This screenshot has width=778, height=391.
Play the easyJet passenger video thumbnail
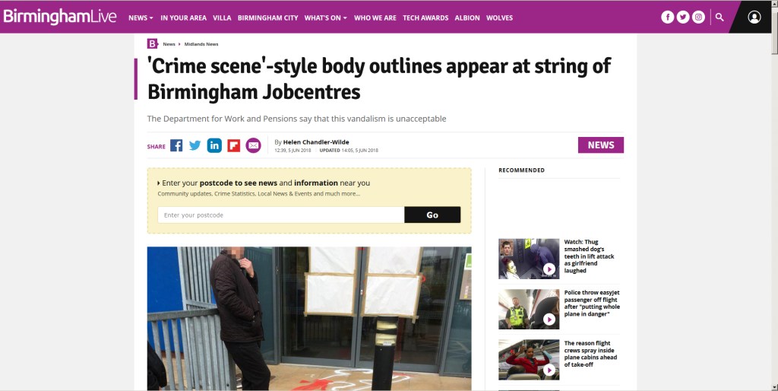click(x=529, y=309)
